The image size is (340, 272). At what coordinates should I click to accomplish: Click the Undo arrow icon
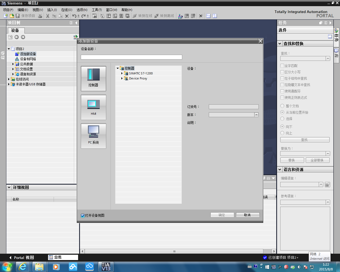coord(74,16)
